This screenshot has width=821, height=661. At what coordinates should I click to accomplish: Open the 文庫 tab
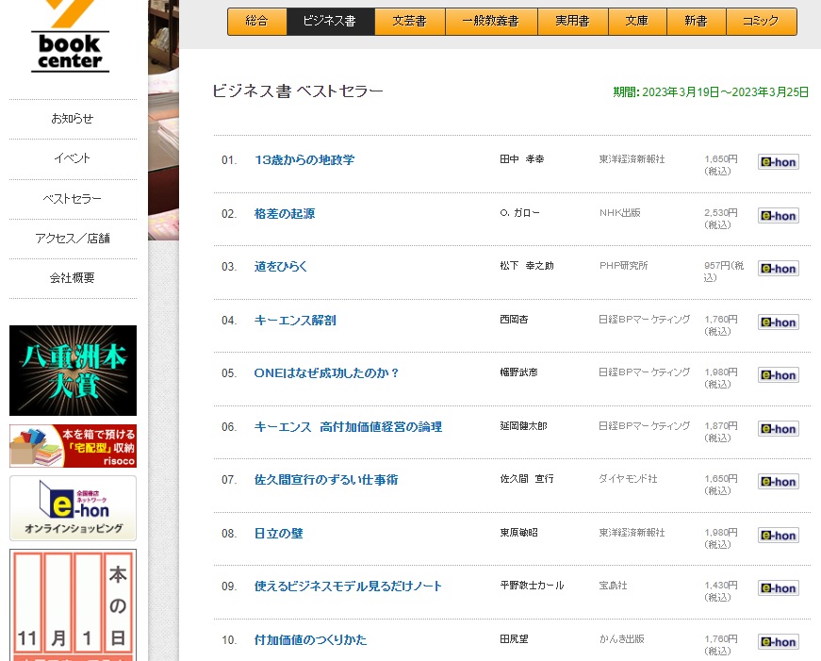coord(637,22)
